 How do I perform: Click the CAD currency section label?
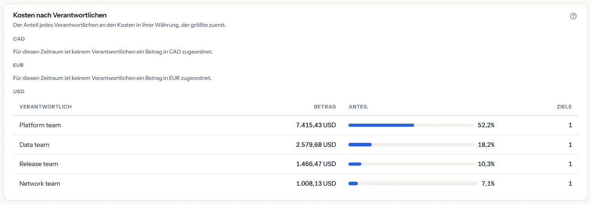click(x=19, y=39)
